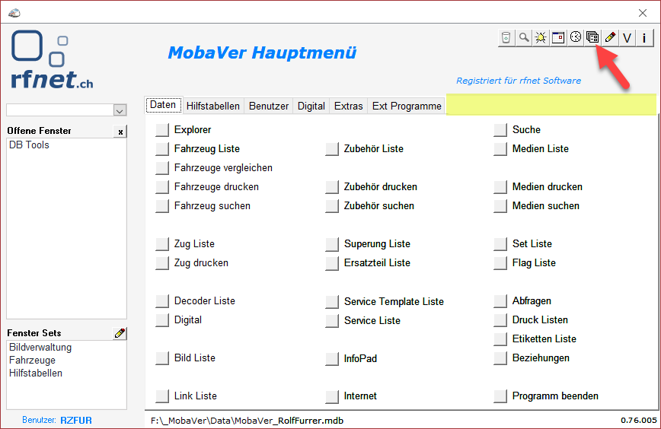Click square button for Medien drucken
Image resolution: width=661 pixels, height=429 pixels.
click(x=500, y=187)
